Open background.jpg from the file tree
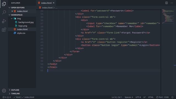 point(26,22)
